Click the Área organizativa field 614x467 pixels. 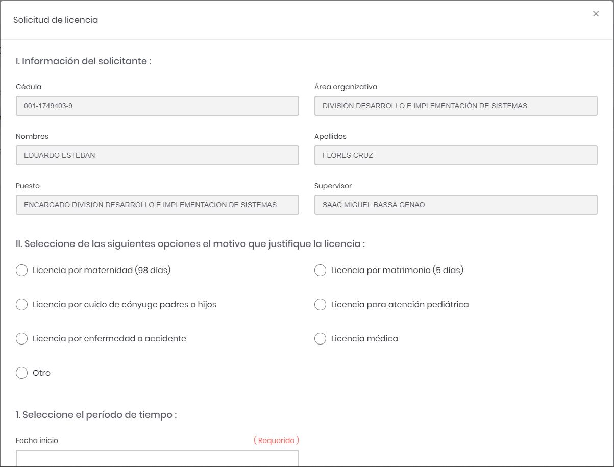tap(456, 106)
